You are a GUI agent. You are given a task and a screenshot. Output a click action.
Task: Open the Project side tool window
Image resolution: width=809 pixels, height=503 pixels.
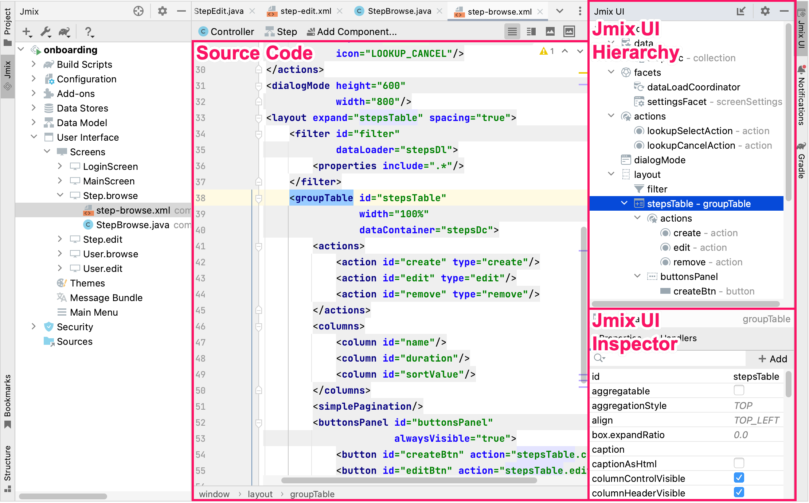point(8,27)
